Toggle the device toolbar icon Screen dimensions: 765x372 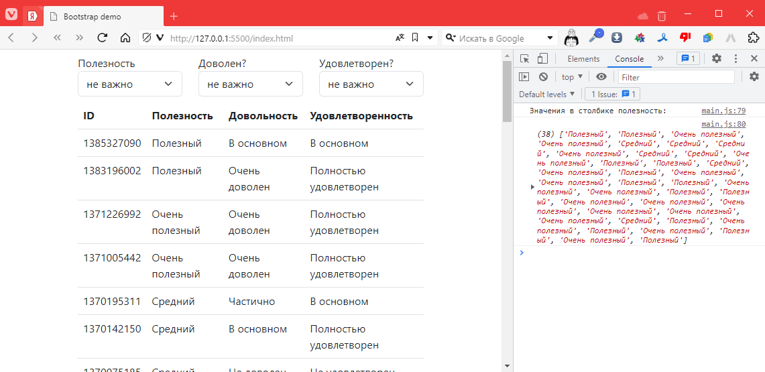pyautogui.click(x=542, y=59)
